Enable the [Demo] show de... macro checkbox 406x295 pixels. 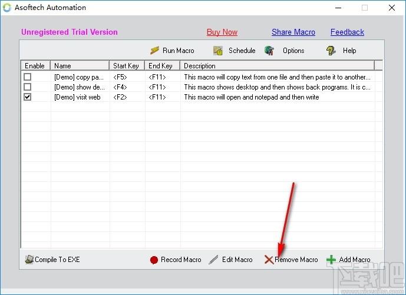coord(28,87)
